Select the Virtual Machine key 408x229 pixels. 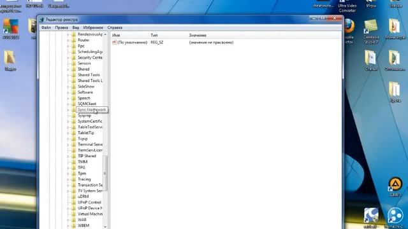tap(90, 214)
